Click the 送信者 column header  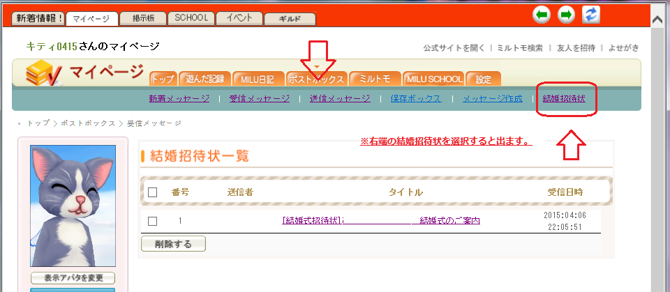tap(240, 192)
